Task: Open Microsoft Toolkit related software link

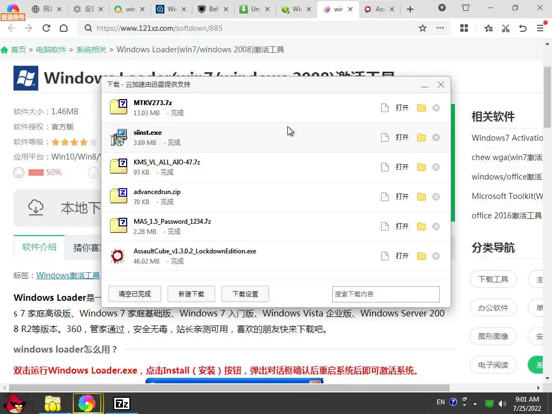Action: click(507, 196)
